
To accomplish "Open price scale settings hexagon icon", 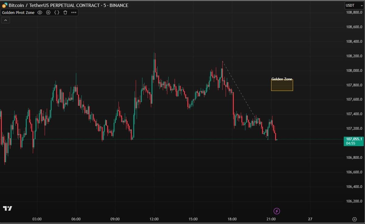I will point(355,219).
